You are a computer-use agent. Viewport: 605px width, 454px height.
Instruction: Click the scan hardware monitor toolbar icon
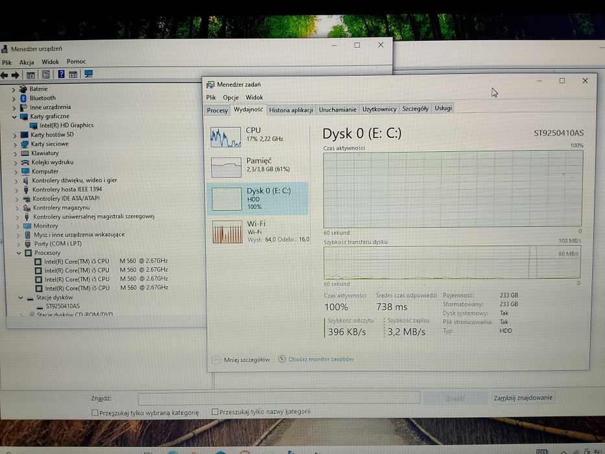[88, 74]
